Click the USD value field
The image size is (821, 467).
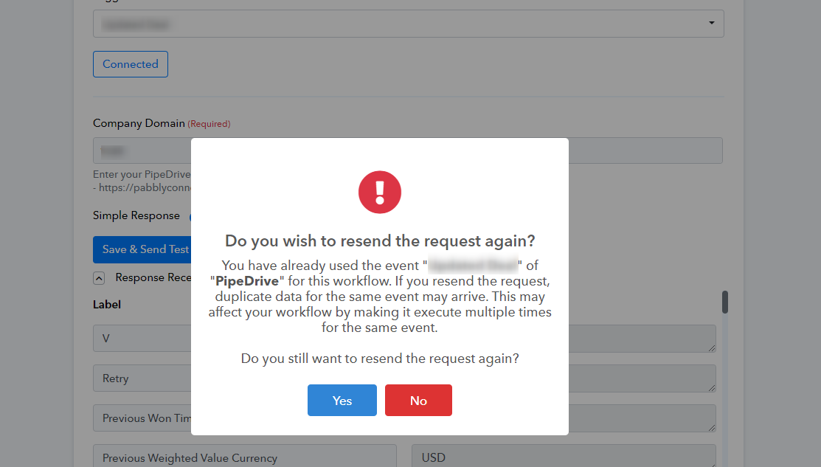pos(564,456)
